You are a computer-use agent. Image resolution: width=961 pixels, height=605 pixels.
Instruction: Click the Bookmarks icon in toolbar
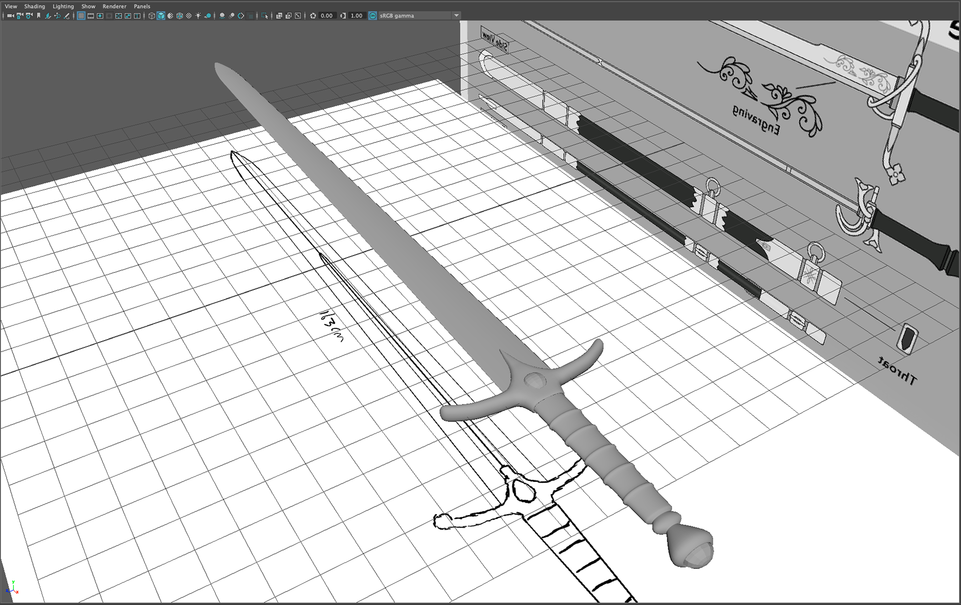coord(39,15)
